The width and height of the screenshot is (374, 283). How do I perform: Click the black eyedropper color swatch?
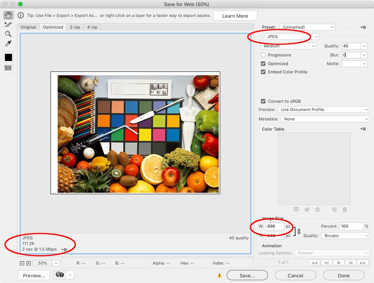(x=8, y=57)
